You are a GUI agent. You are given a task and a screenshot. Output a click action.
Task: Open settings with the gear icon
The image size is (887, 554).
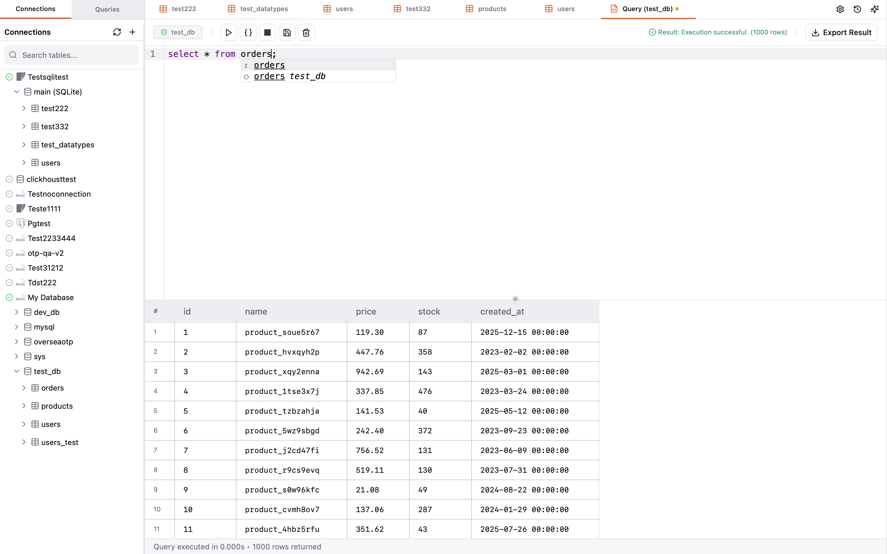pos(840,9)
